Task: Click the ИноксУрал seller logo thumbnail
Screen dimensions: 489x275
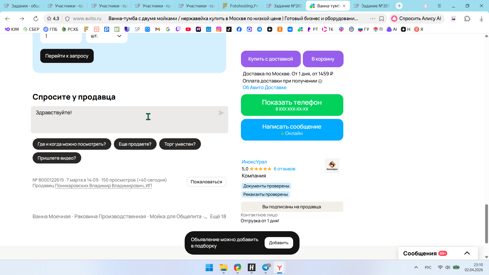Action: (x=332, y=166)
